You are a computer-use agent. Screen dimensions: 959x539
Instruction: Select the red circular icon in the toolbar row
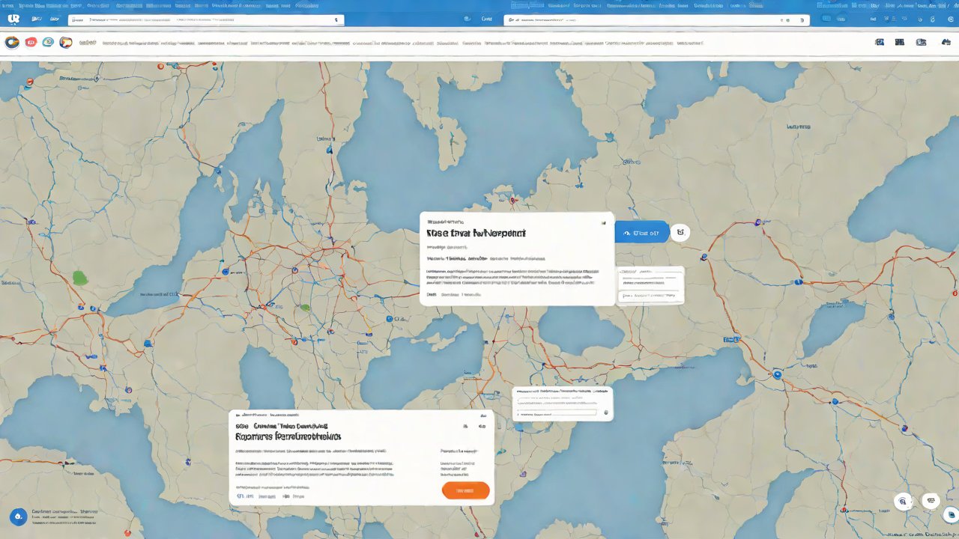[x=31, y=43]
